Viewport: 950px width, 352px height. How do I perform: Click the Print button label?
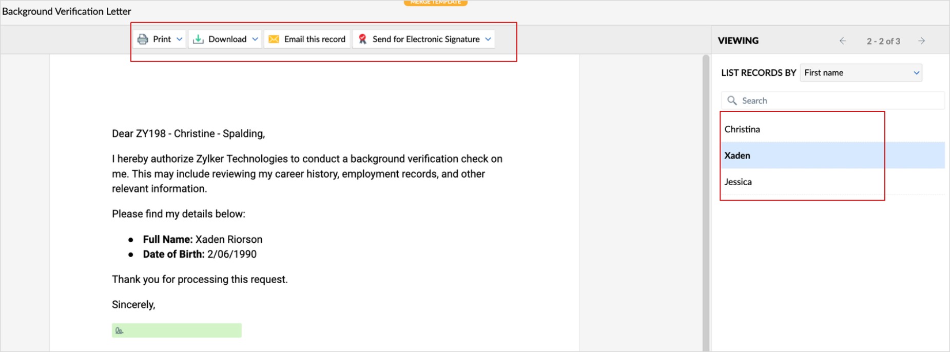[162, 39]
